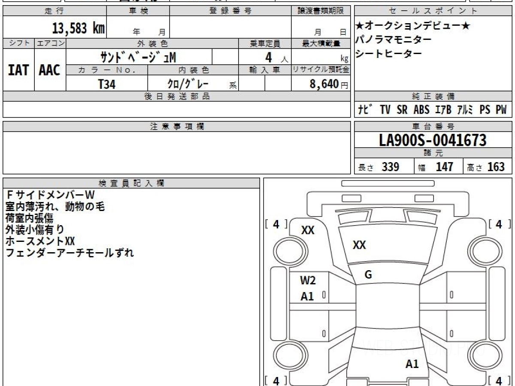Click the height value 163
Screen dimensions: 515x386
pos(496,167)
